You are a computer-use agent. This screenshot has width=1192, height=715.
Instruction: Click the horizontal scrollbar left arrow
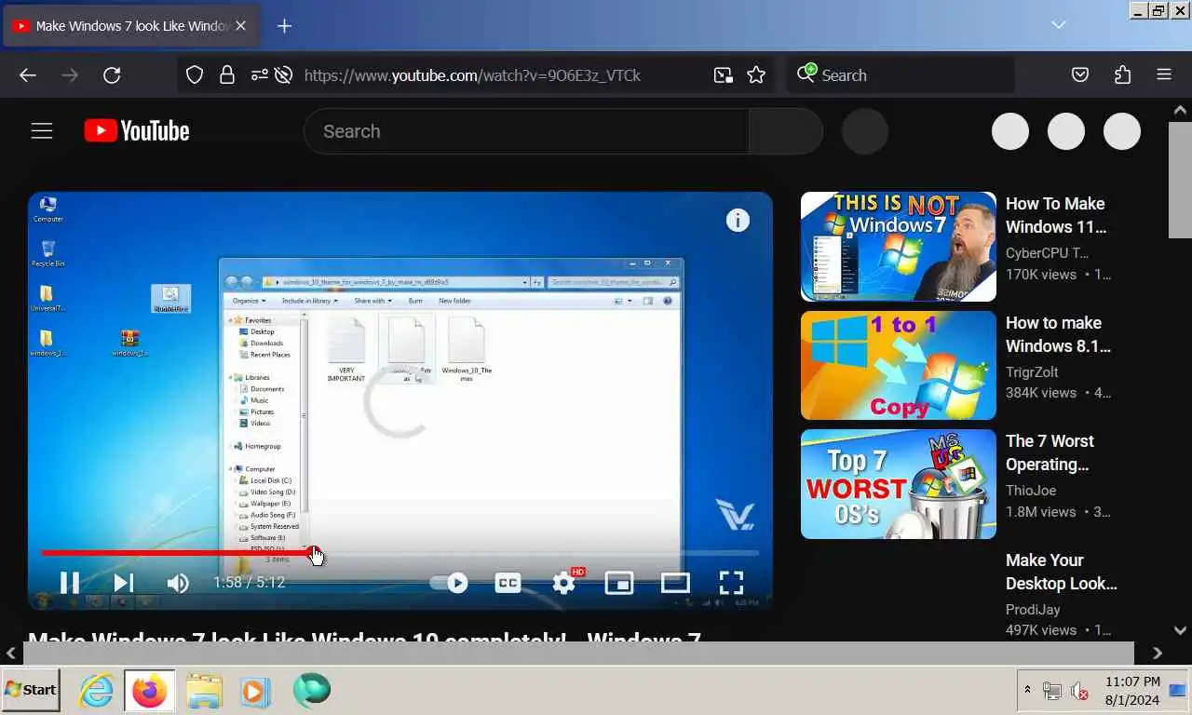pos(11,653)
